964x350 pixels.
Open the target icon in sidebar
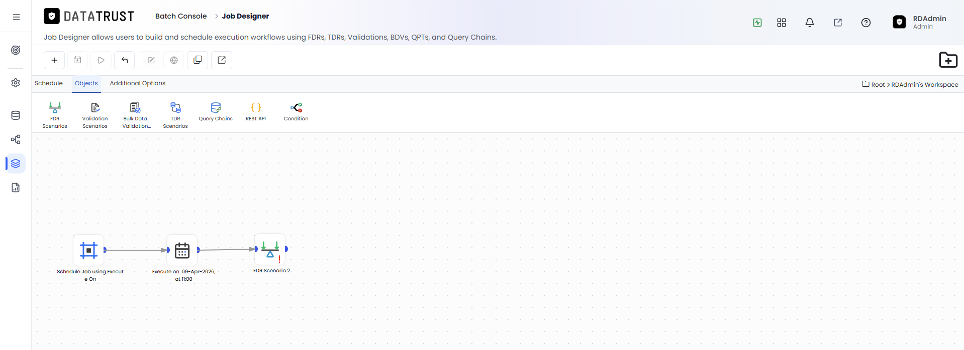(x=16, y=50)
